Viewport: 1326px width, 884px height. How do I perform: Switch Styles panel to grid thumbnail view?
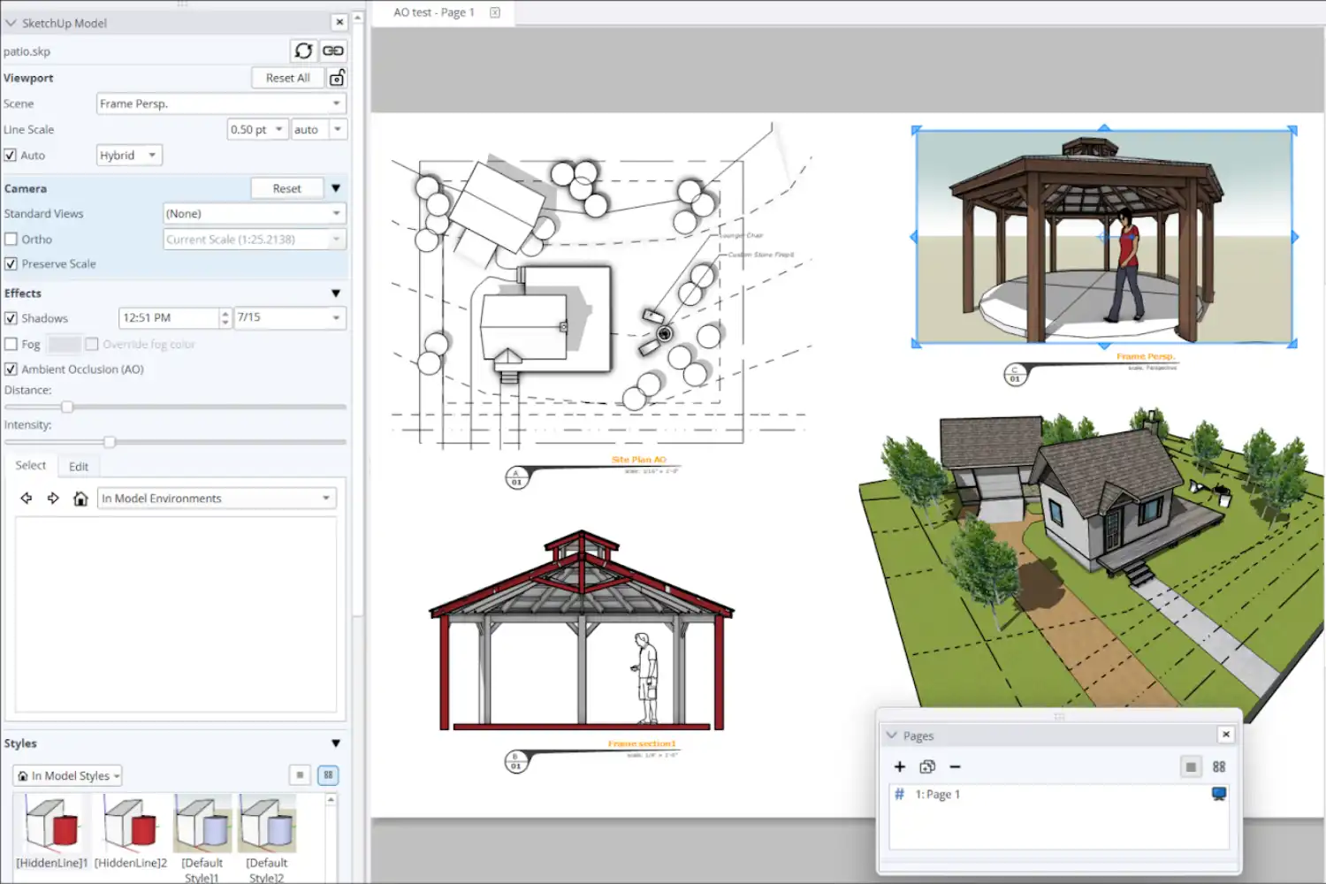(x=327, y=775)
